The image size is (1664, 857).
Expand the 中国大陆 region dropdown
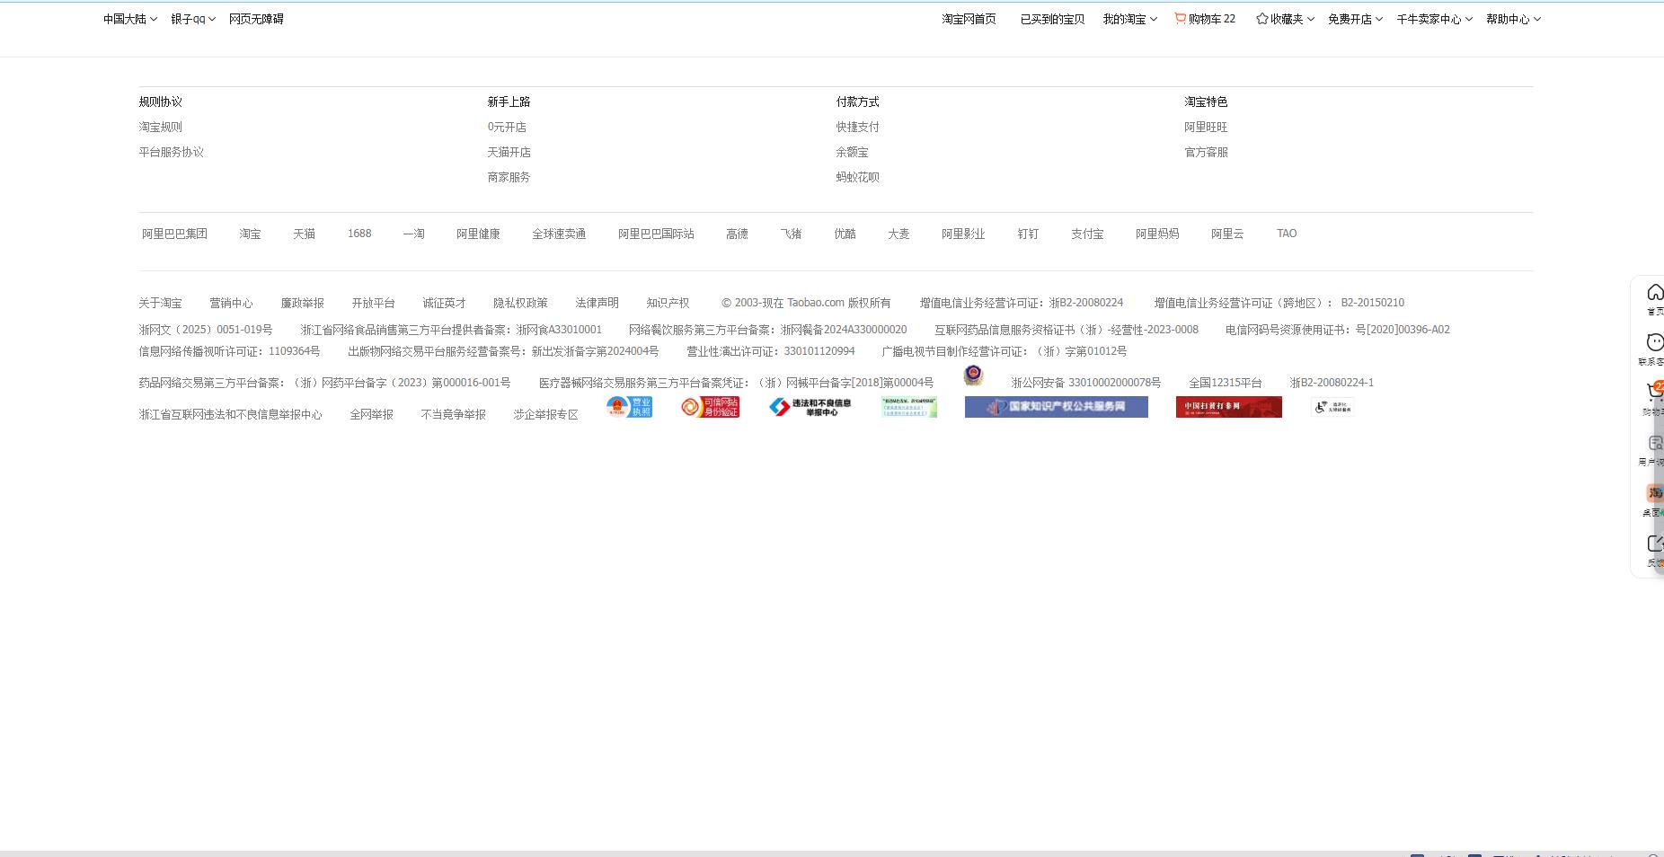pos(129,19)
